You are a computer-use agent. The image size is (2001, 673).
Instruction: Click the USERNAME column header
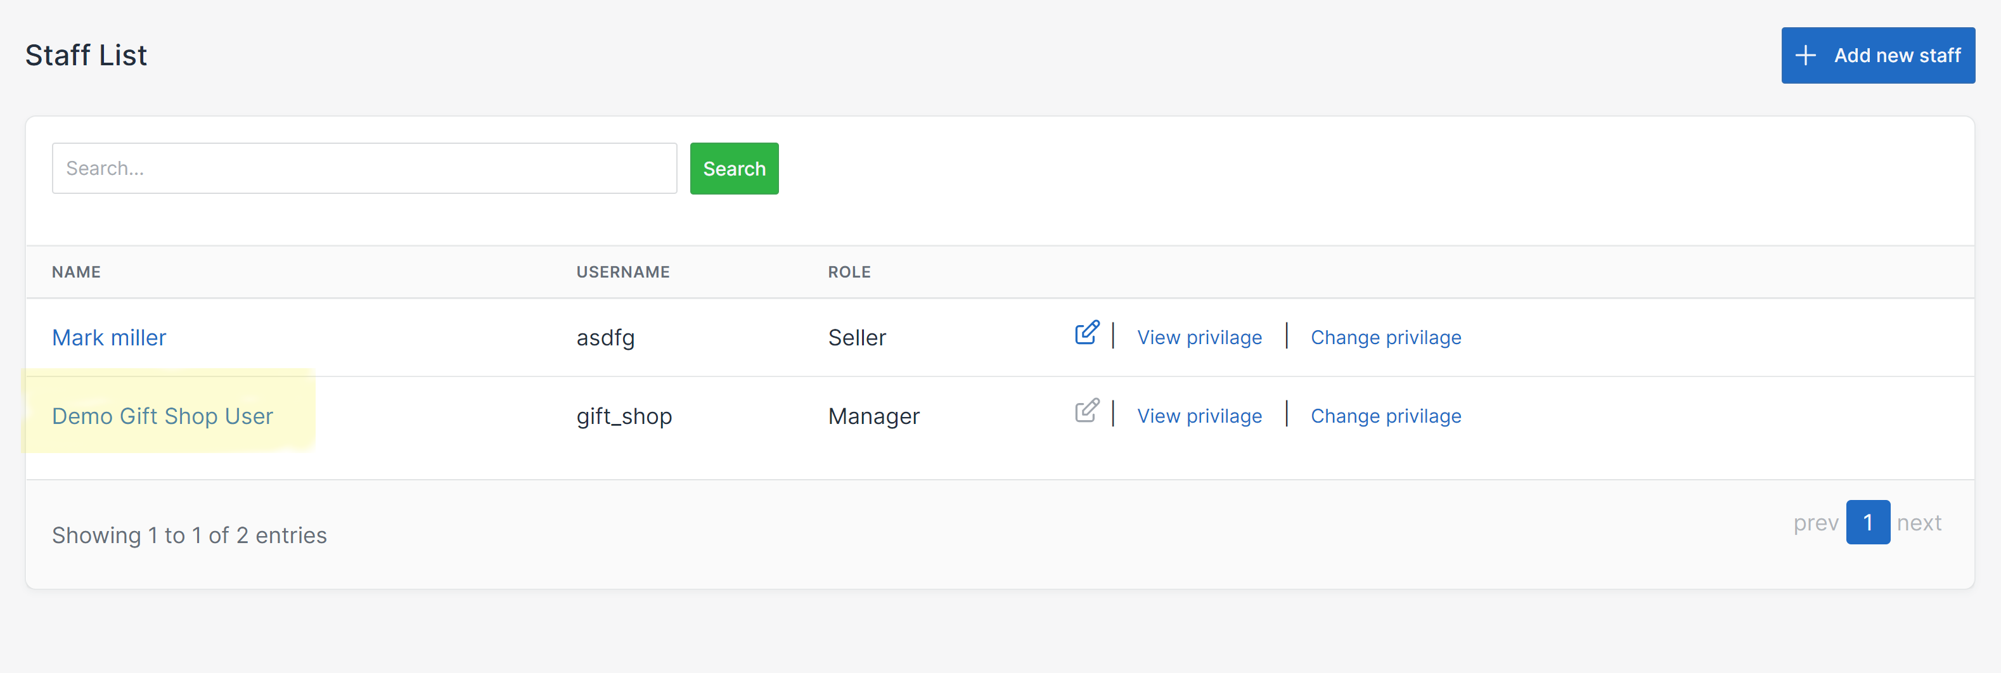[x=623, y=272]
